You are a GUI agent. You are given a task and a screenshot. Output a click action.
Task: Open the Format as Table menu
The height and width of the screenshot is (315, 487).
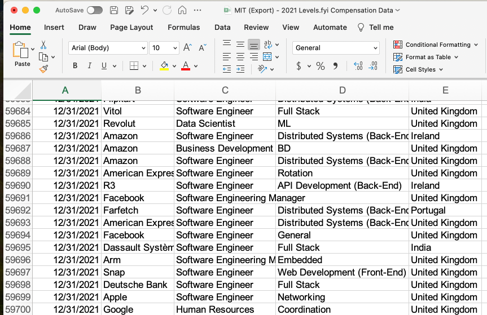pos(425,57)
